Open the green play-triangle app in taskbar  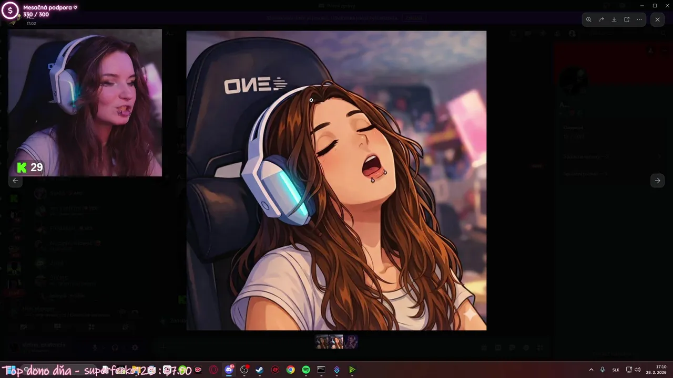tap(352, 370)
